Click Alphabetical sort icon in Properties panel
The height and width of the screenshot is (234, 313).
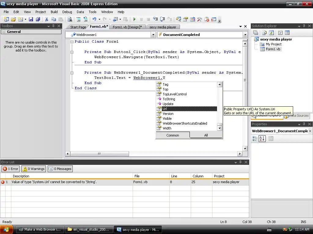[x=262, y=139]
